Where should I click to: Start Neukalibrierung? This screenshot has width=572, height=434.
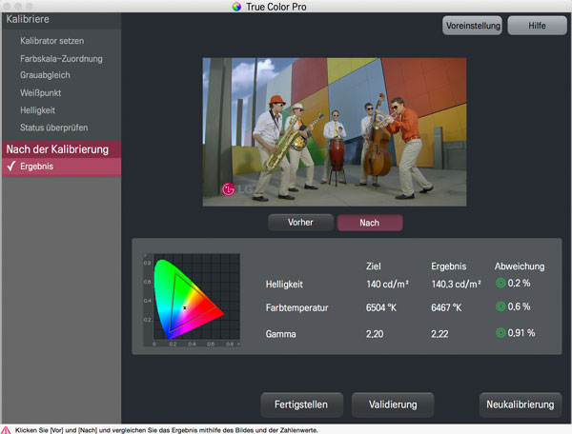[x=520, y=404]
